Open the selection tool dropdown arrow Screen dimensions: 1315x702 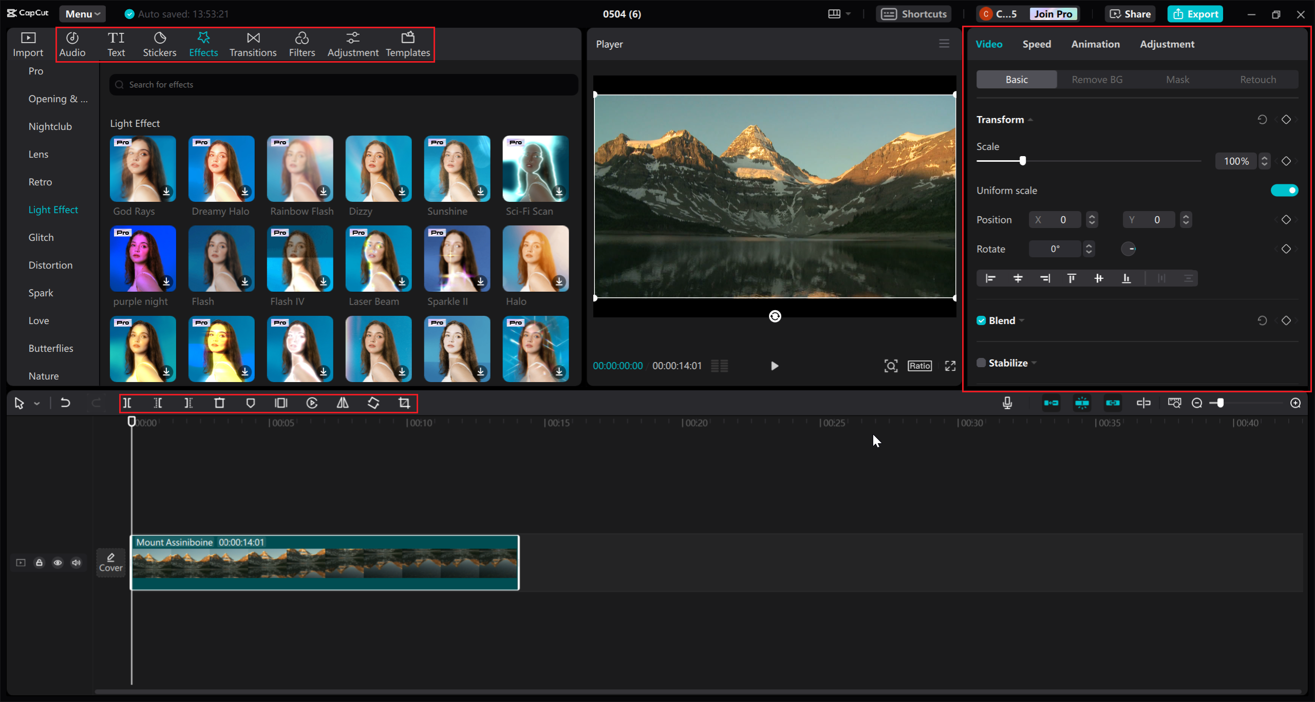coord(36,403)
